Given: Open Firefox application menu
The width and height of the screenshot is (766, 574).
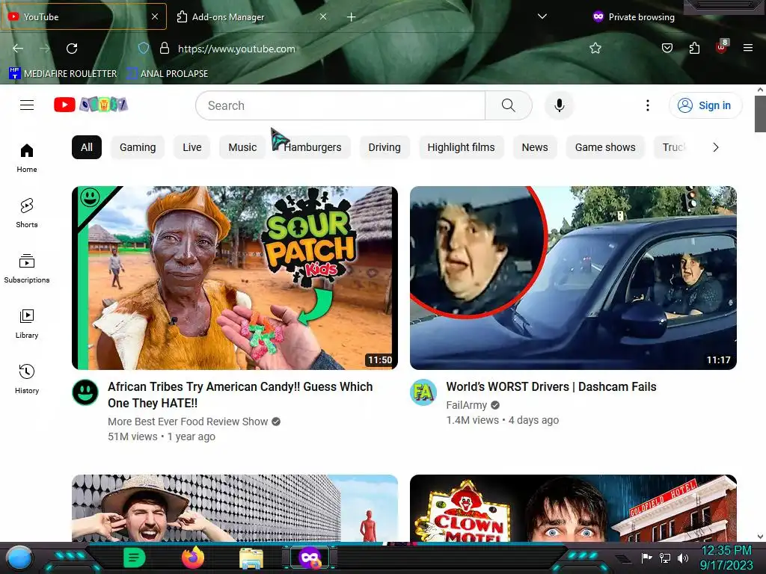Looking at the screenshot, I should click(748, 48).
